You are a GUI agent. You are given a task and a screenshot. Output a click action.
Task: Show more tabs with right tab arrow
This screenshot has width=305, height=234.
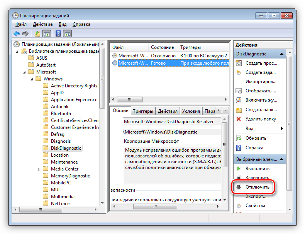225,110
